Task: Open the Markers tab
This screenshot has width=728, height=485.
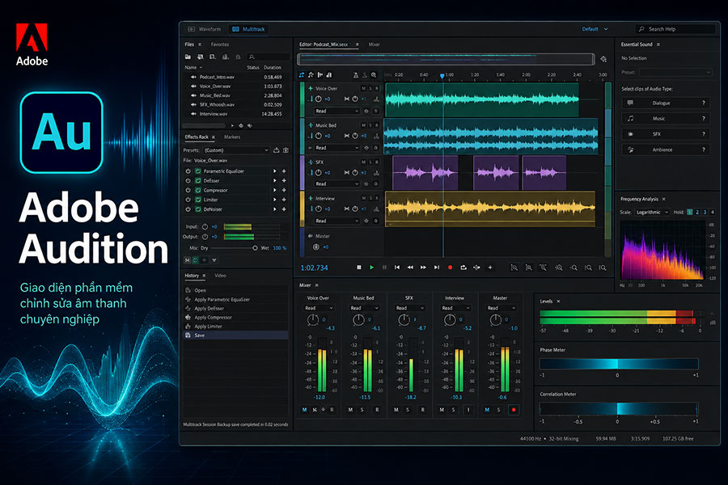Action: point(232,137)
